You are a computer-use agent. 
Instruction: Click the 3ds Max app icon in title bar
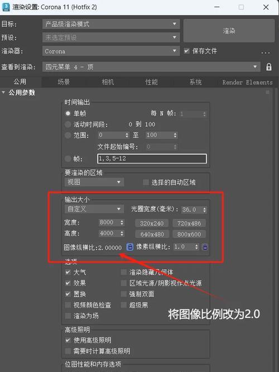[6, 7]
